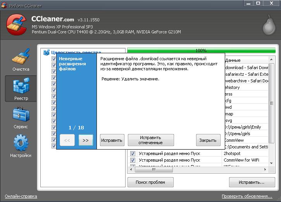Click Исправить отмеченные button
The width and height of the screenshot is (281, 202).
[151, 140]
